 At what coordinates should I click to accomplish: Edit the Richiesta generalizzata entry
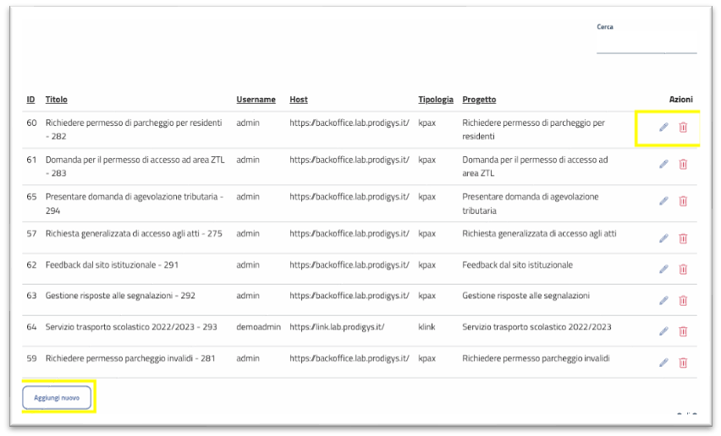pyautogui.click(x=663, y=237)
